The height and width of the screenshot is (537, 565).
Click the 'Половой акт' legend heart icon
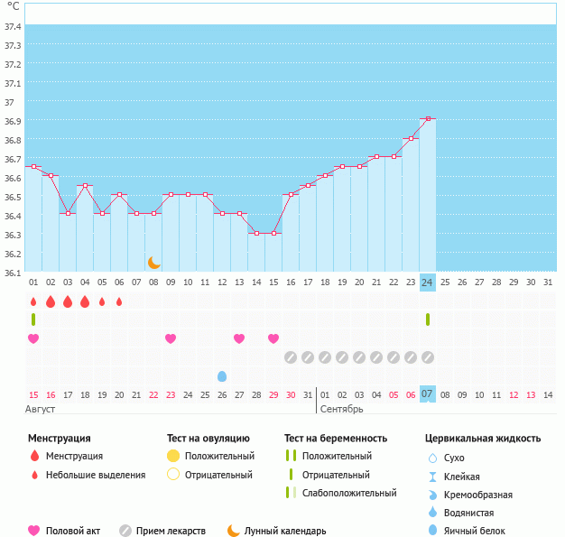click(34, 531)
